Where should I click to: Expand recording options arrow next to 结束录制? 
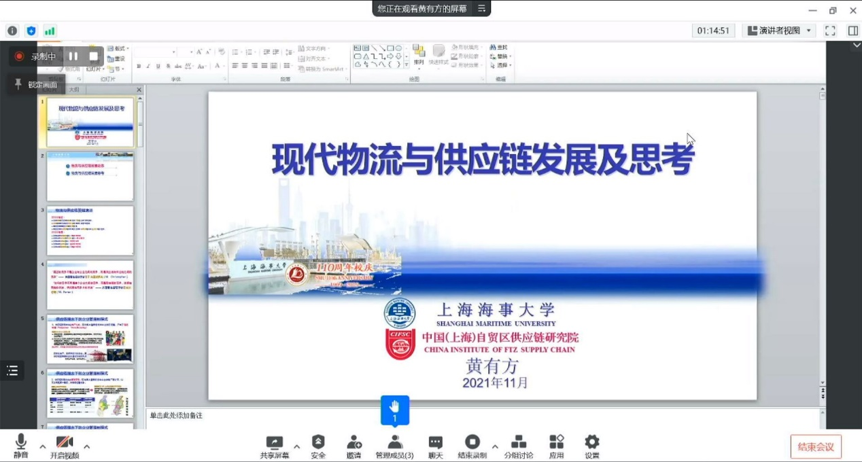495,446
